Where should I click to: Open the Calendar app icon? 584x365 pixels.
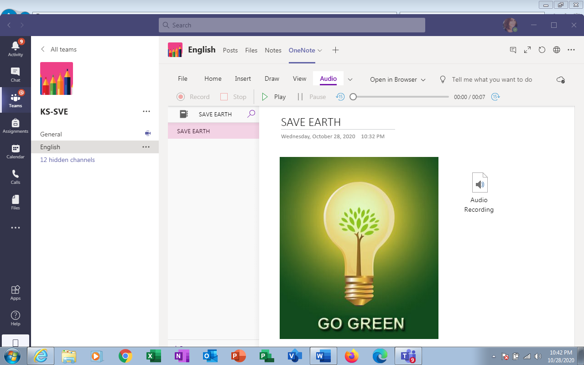tap(16, 151)
